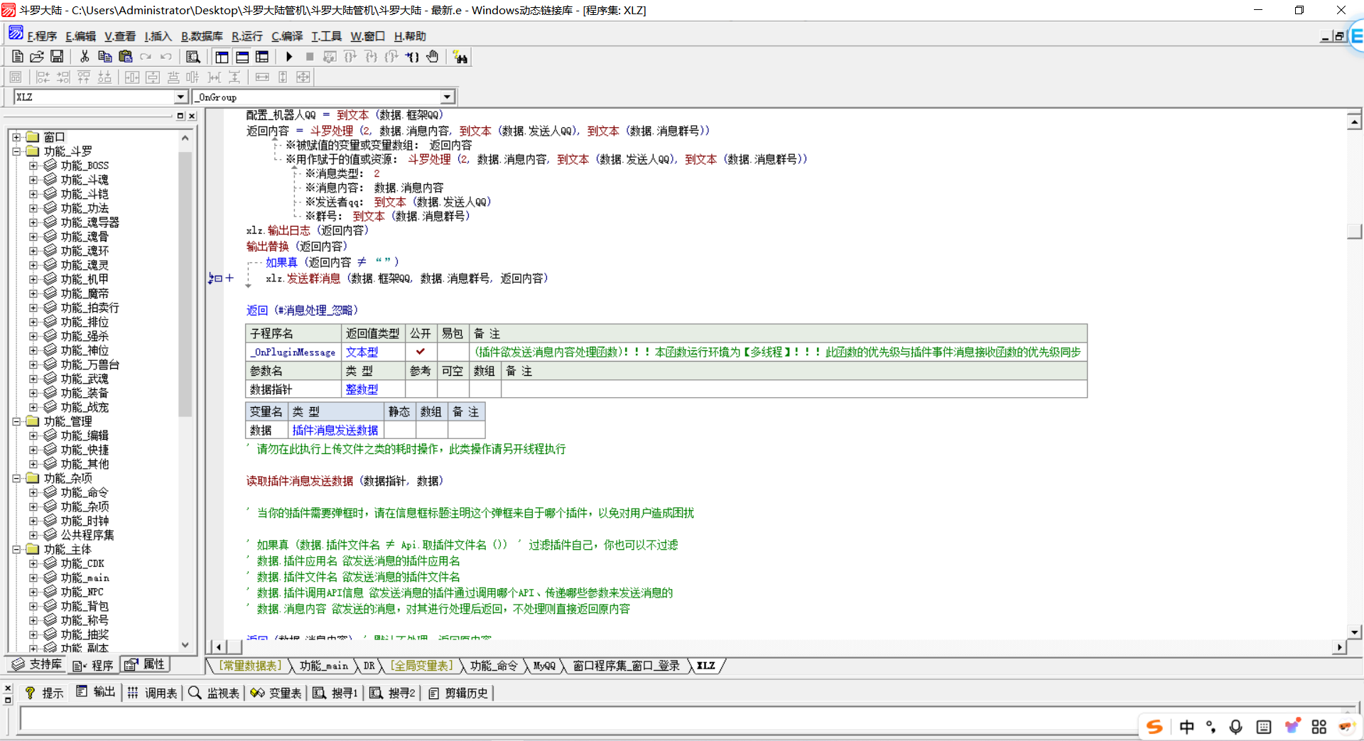This screenshot has height=741, width=1364.
Task: Switch to the 功能_main editor tab
Action: coord(323,666)
